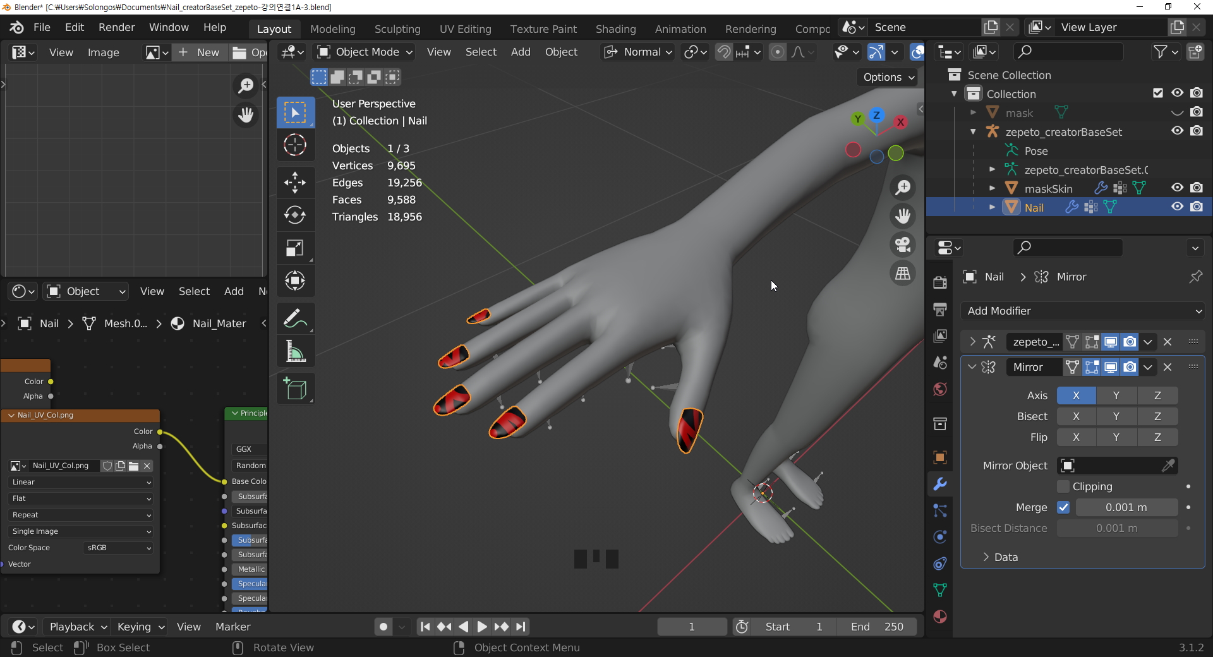The image size is (1213, 657).
Task: Open the Material properties tab
Action: tap(940, 617)
